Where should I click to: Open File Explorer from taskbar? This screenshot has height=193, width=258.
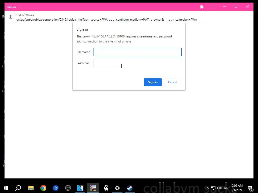point(31,188)
